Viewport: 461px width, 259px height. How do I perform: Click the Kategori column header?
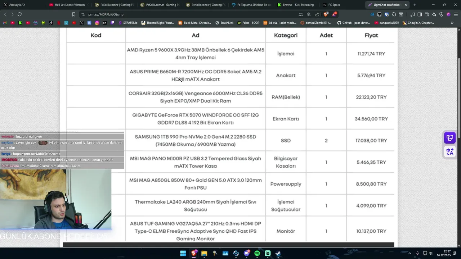coord(286,35)
